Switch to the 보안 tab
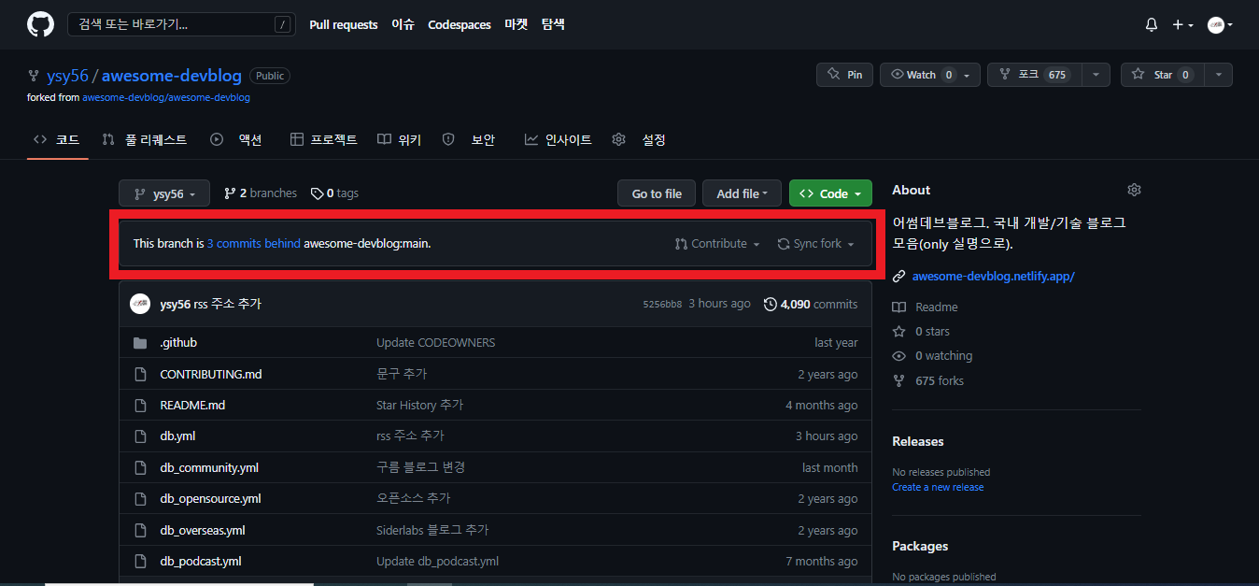Viewport: 1259px width, 586px height. (x=469, y=139)
